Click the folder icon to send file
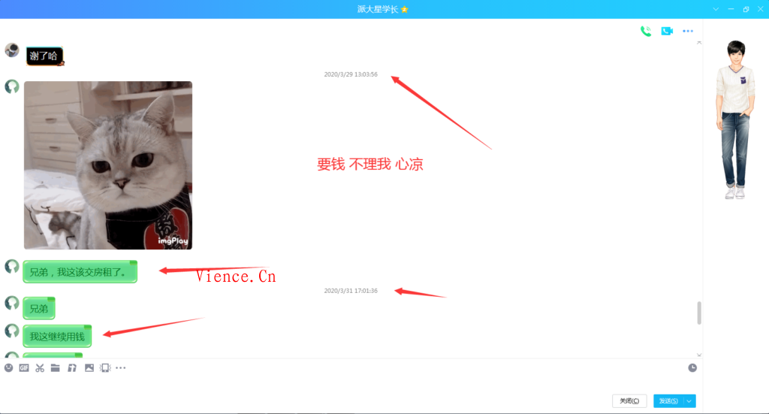 click(x=56, y=368)
